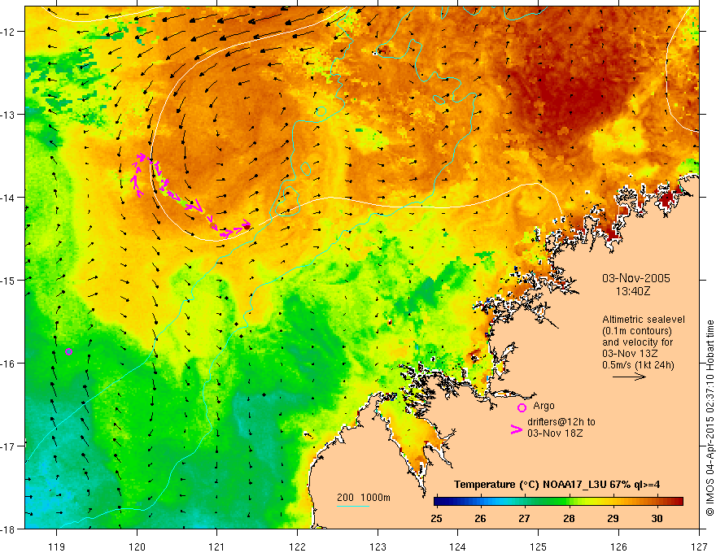Click the magenta Argo circle in legend

coord(522,407)
